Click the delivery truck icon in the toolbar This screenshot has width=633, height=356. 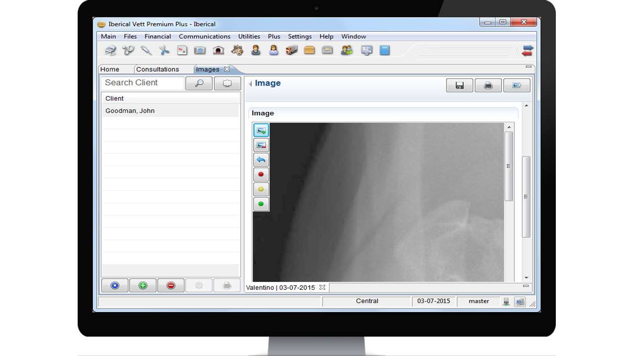291,50
